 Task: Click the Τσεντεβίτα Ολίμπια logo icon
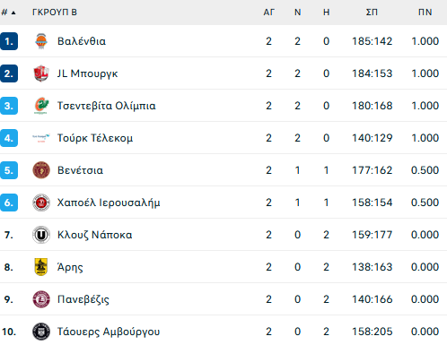point(41,106)
